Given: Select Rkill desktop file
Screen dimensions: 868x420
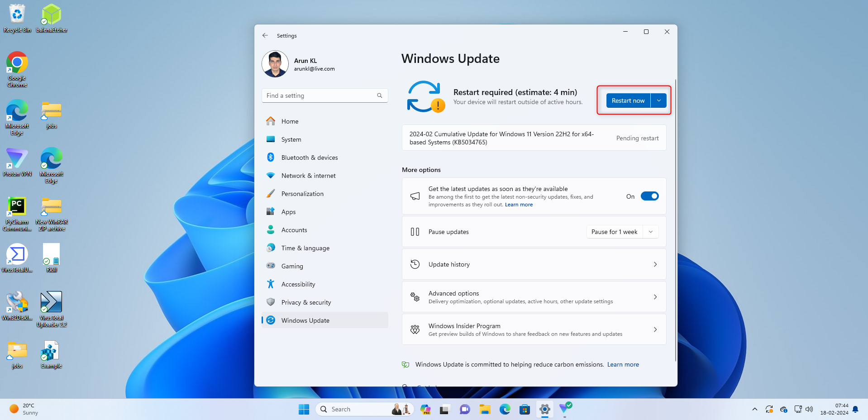Looking at the screenshot, I should [x=52, y=258].
